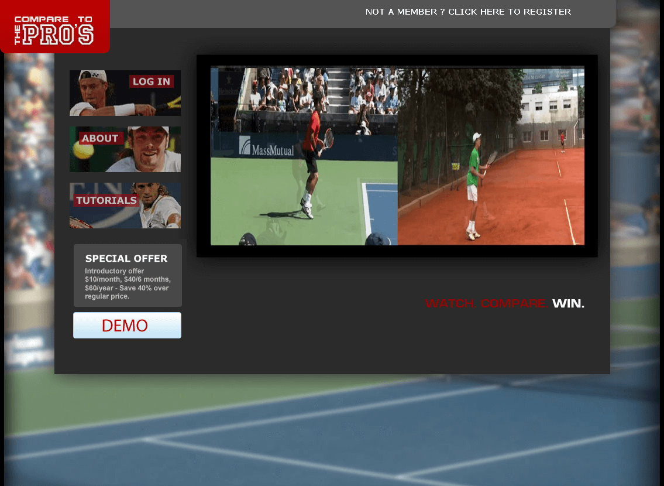Select the pro player video on the left
This screenshot has height=486, width=664.
click(304, 155)
